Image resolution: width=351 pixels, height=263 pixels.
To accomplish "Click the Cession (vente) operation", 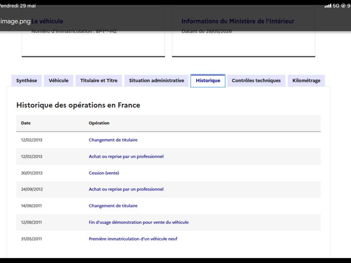I will click(x=104, y=173).
